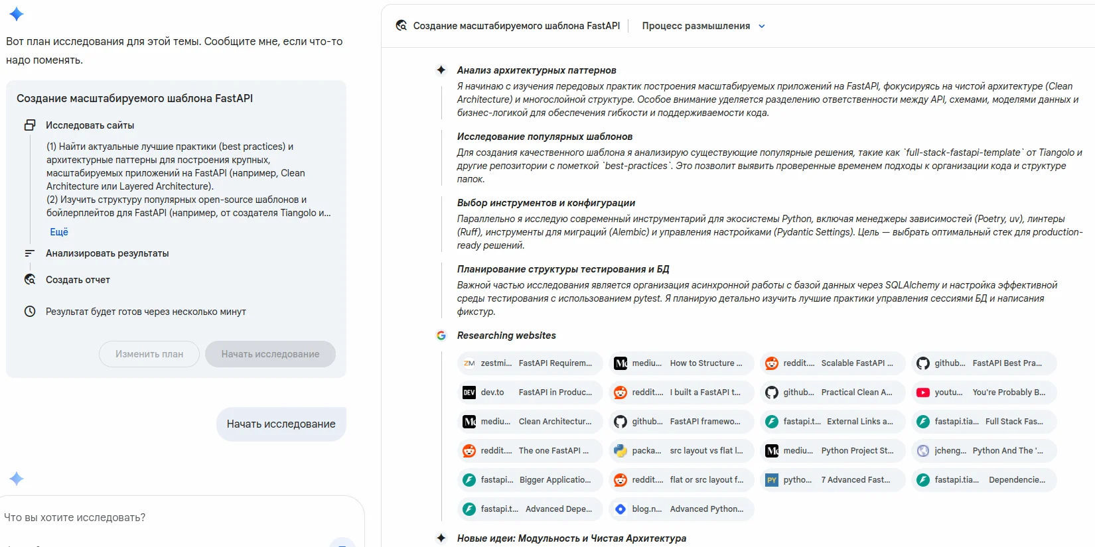Click the FastAPI logo on "Full Stack Fas..." chip
1095x547 pixels.
point(923,421)
